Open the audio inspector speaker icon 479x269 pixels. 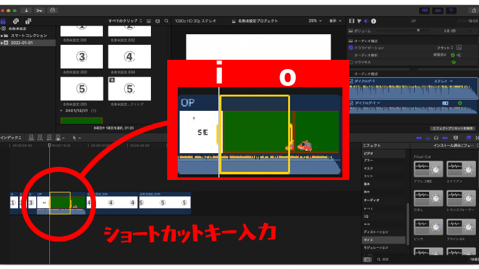(366, 21)
